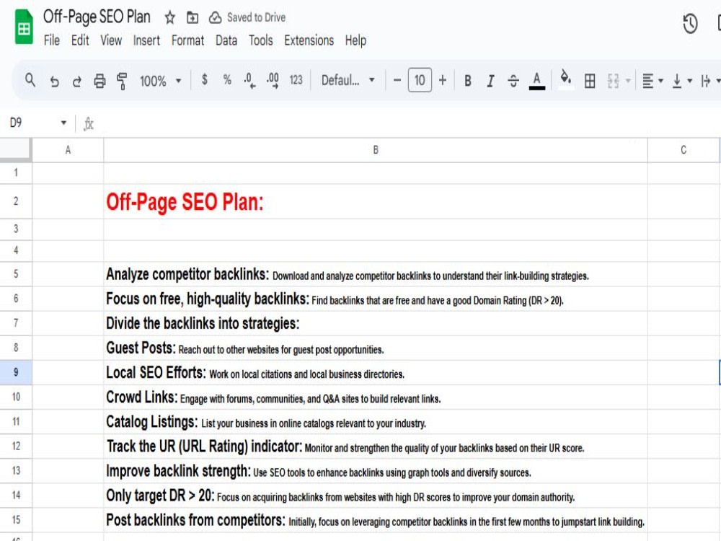
Task: Edit the font size field showing 10
Action: tap(420, 81)
